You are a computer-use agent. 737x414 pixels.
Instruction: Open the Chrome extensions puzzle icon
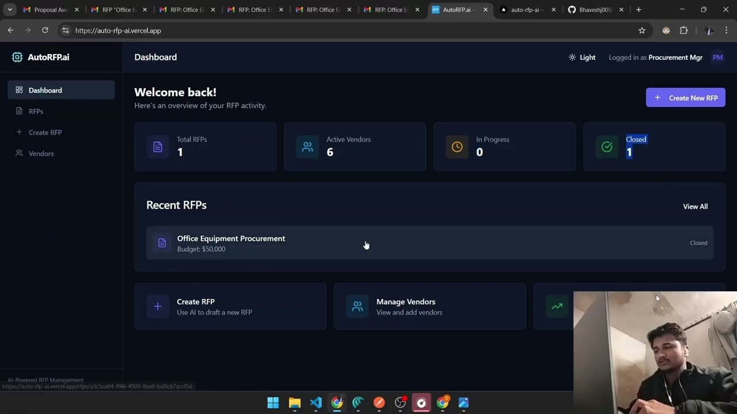point(684,30)
